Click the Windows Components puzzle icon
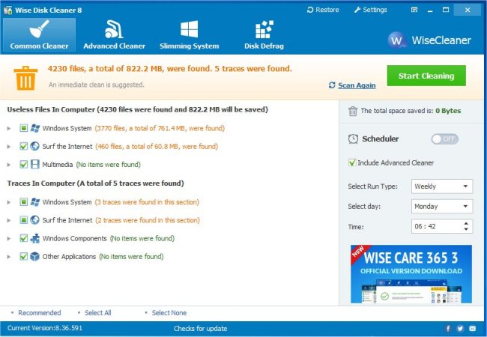 click(34, 238)
